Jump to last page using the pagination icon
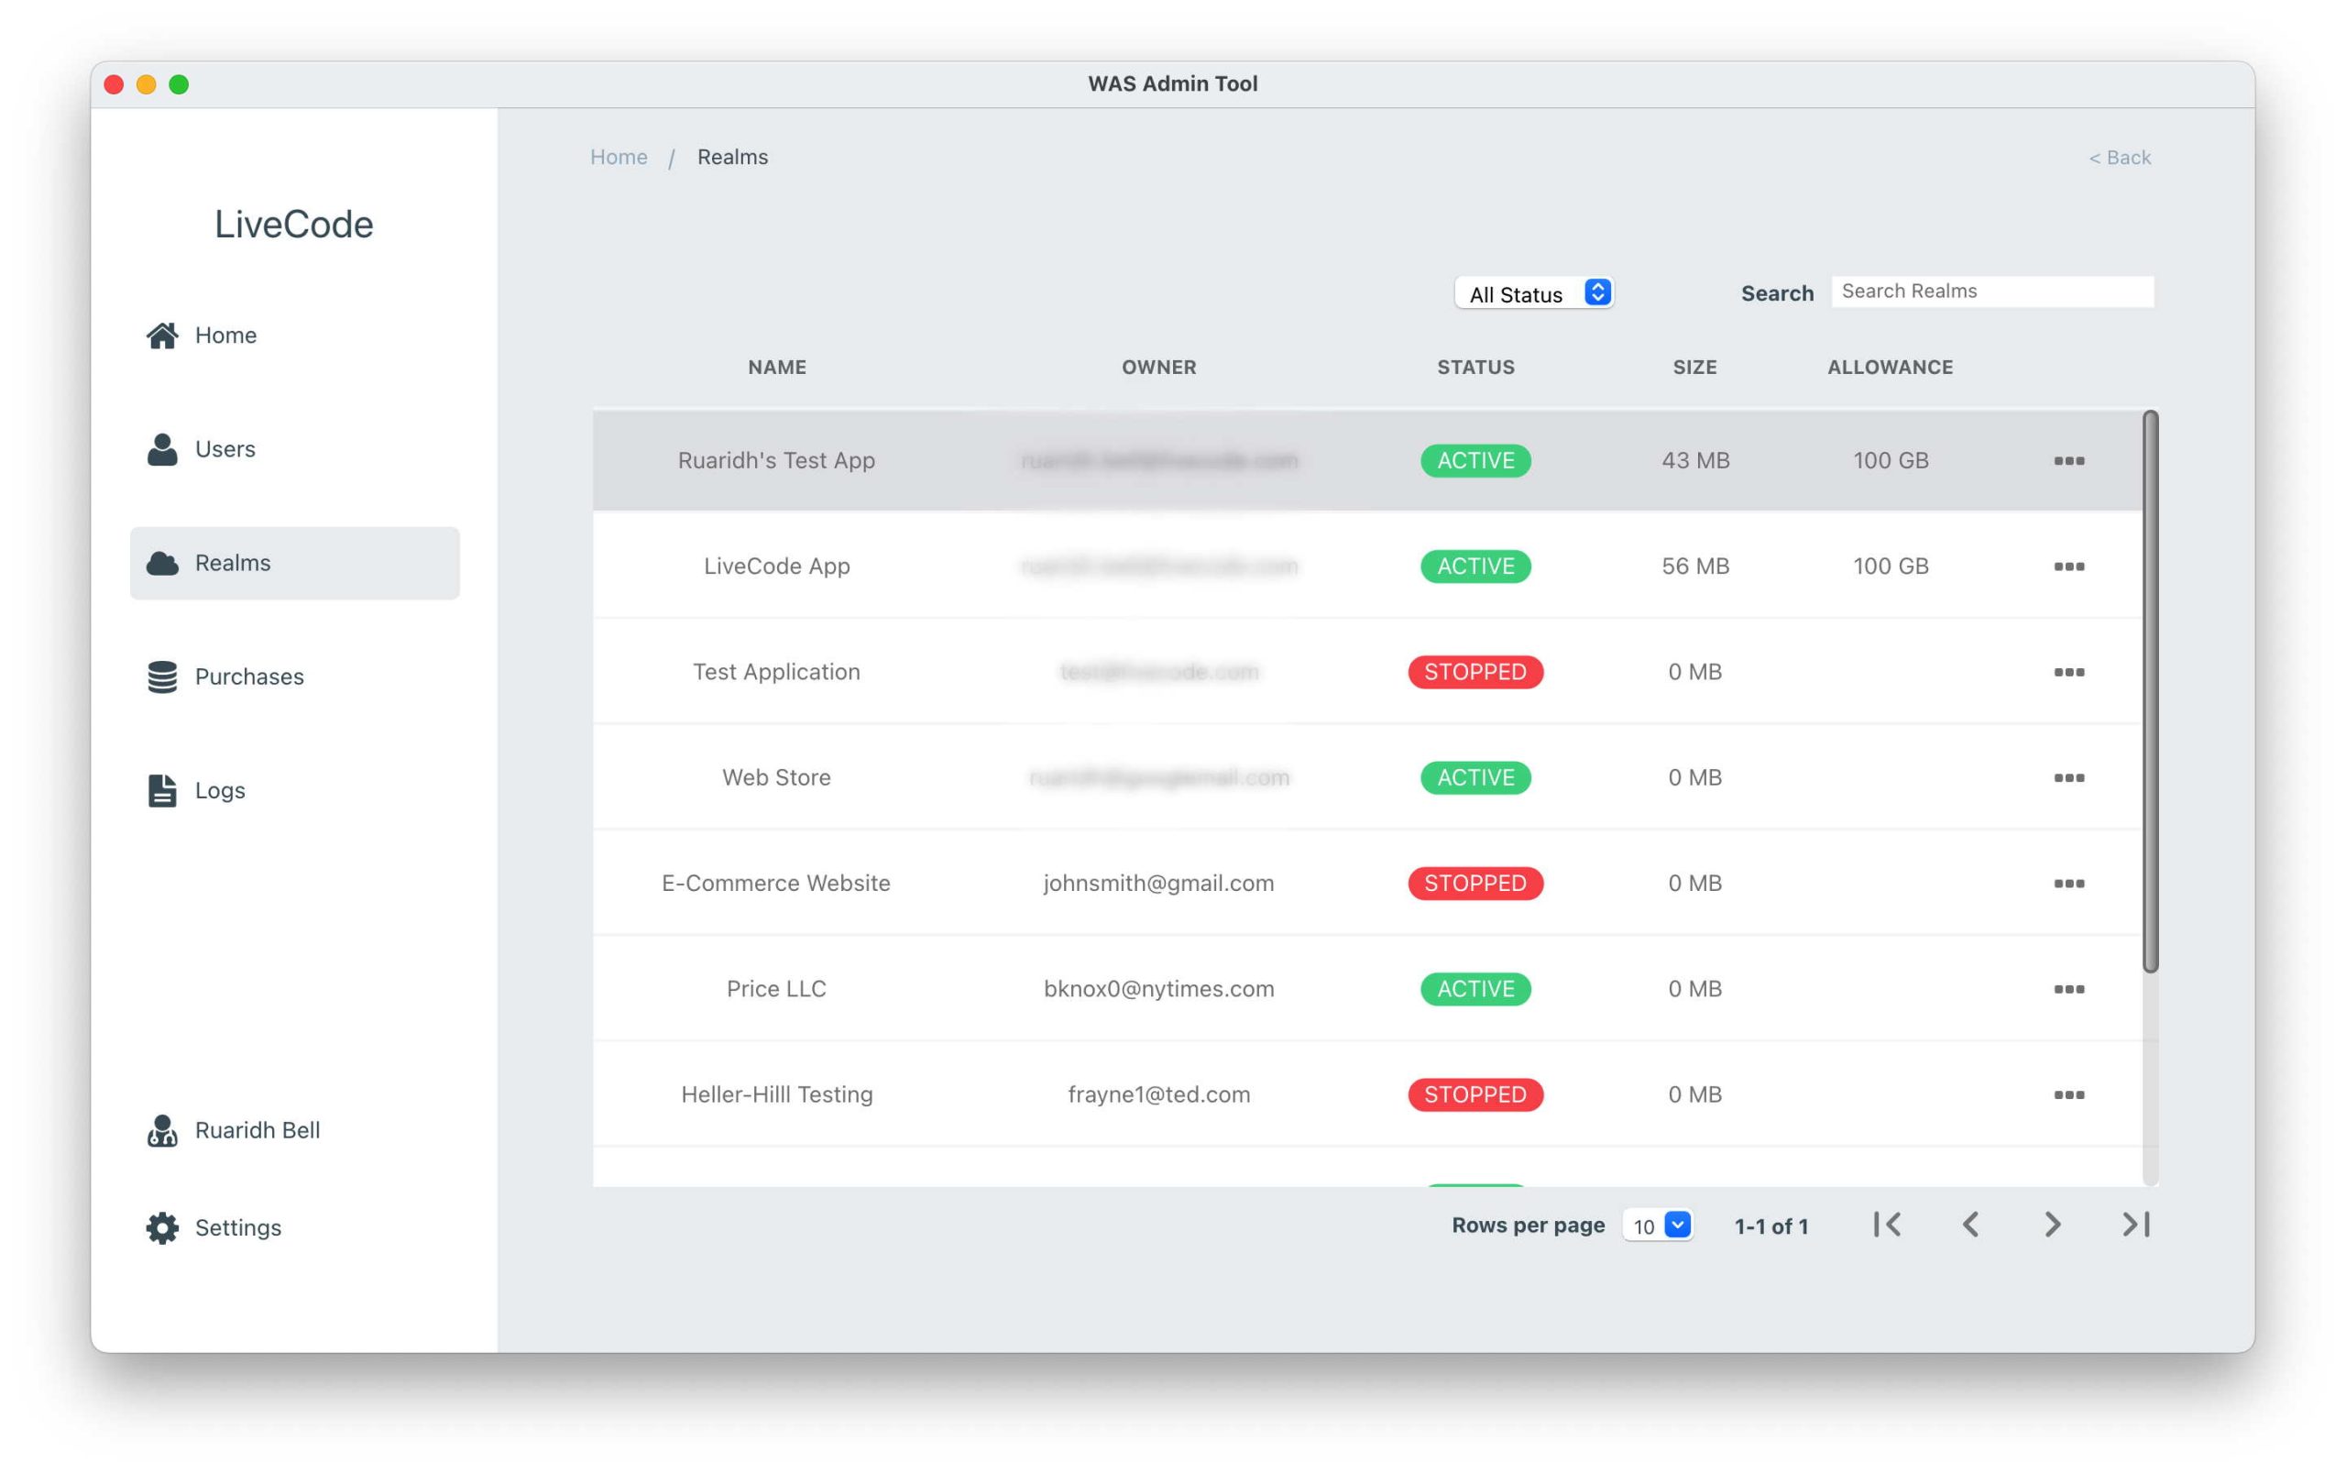Screen dimensions: 2346x1473 coord(2134,1225)
